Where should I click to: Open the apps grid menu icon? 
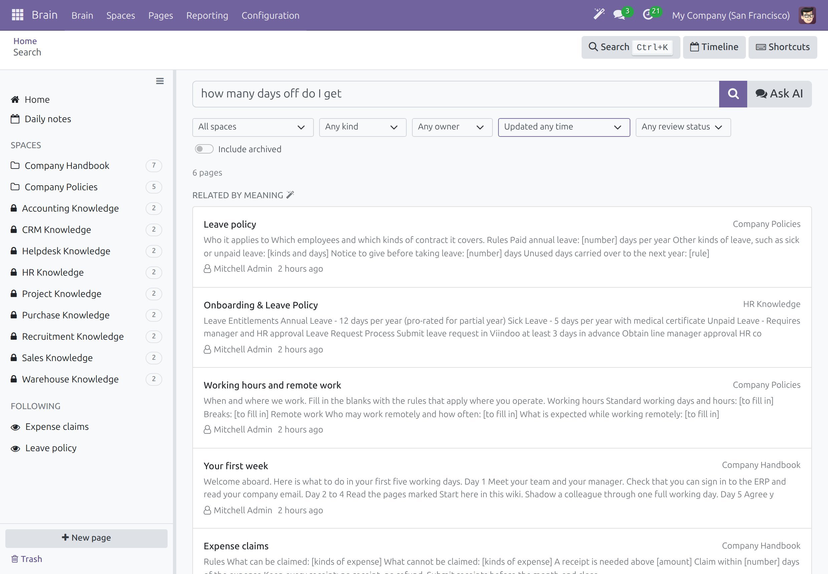18,15
